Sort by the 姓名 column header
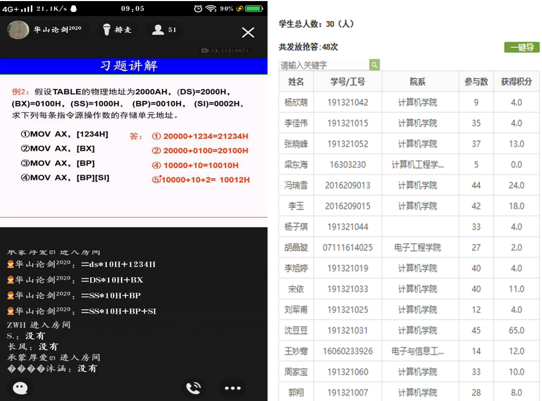The image size is (542, 401). coord(296,82)
